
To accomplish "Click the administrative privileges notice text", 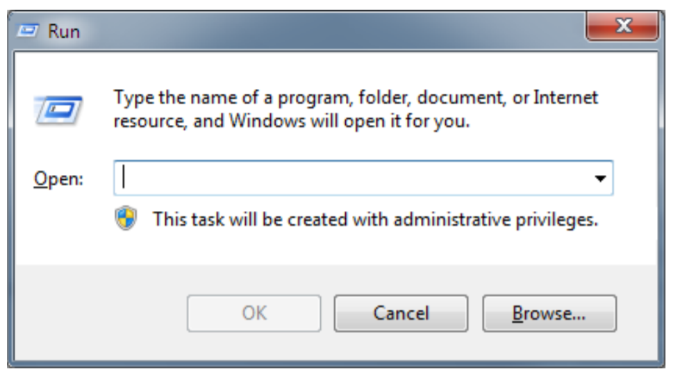I will [375, 220].
